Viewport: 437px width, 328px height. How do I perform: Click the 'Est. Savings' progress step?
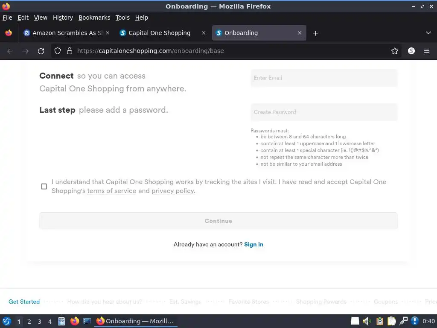click(185, 302)
